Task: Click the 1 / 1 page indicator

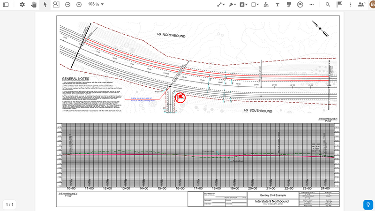Action: [x=9, y=204]
